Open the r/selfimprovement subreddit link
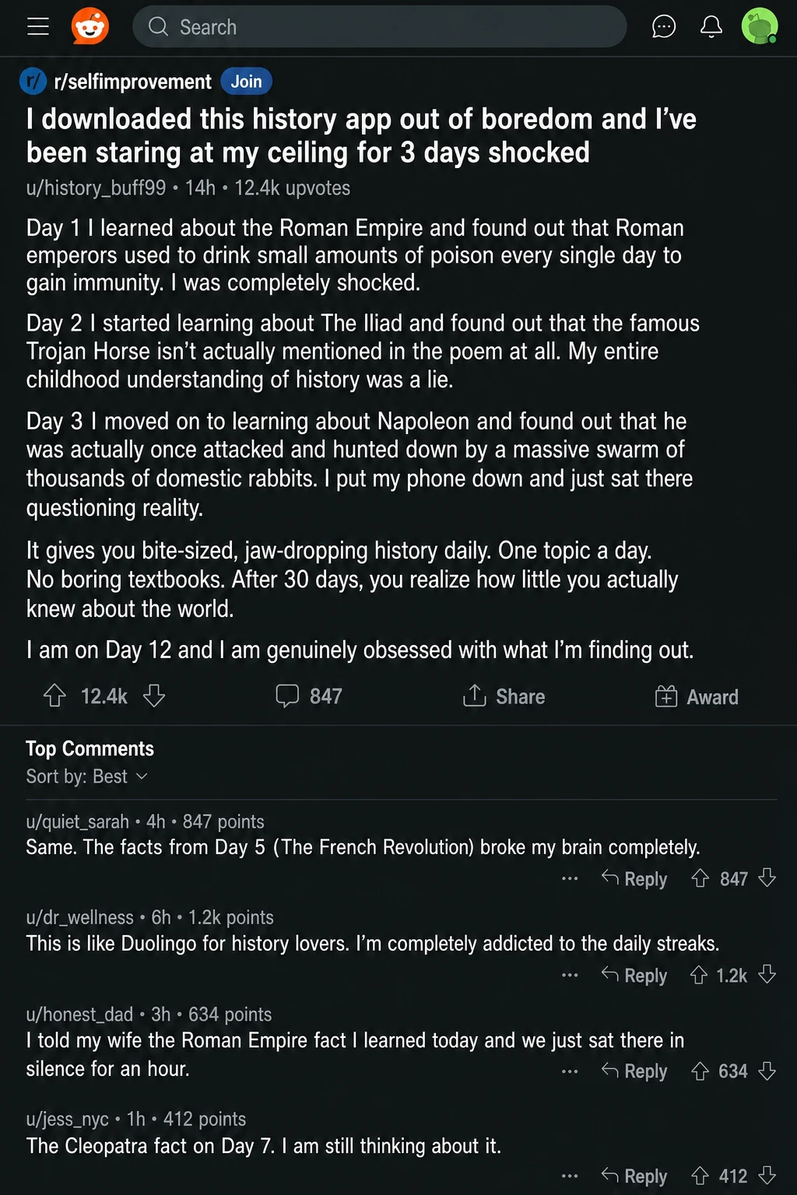The width and height of the screenshot is (797, 1195). click(x=132, y=82)
